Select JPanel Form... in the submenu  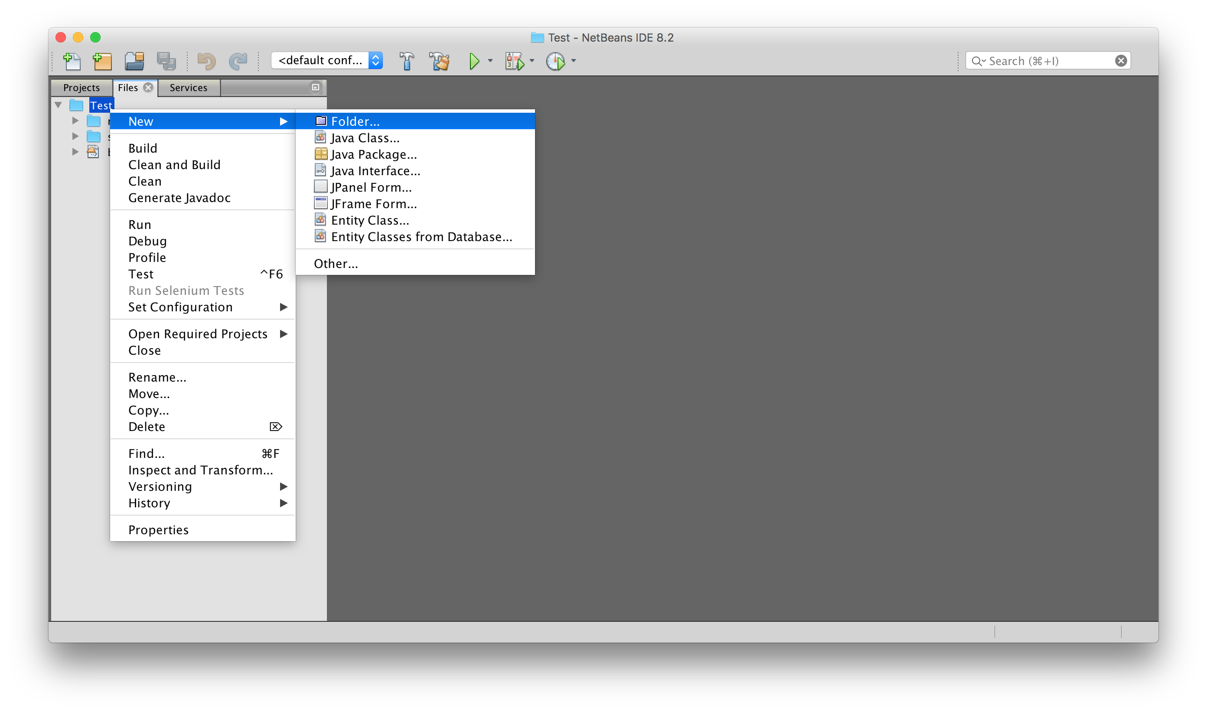pyautogui.click(x=415, y=187)
